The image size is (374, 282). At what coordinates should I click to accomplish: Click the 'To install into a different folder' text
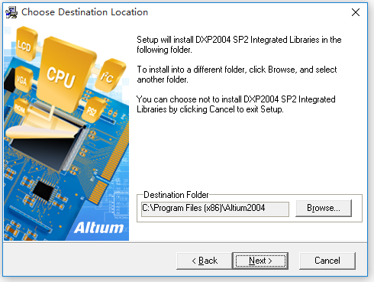click(x=237, y=74)
